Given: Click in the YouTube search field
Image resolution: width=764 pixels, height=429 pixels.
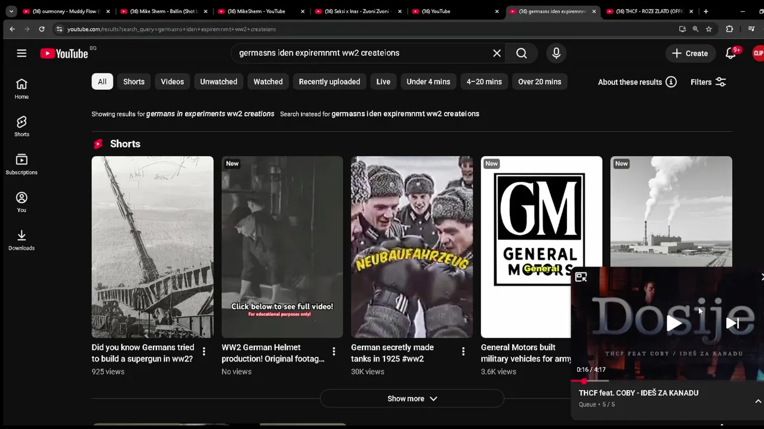Looking at the screenshot, I should click(361, 53).
